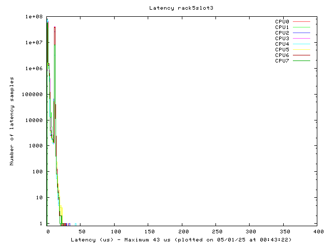This screenshot has width=326, height=244.
Task: Select the CPU2 legend label
Action: pos(282,33)
